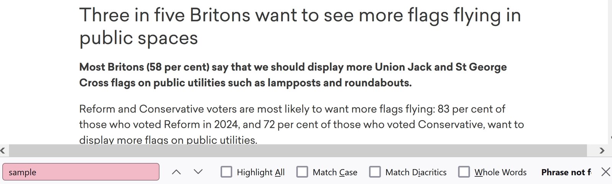The image size is (612, 184).
Task: Click the "Phrase not found" status message
Action: tap(566, 172)
